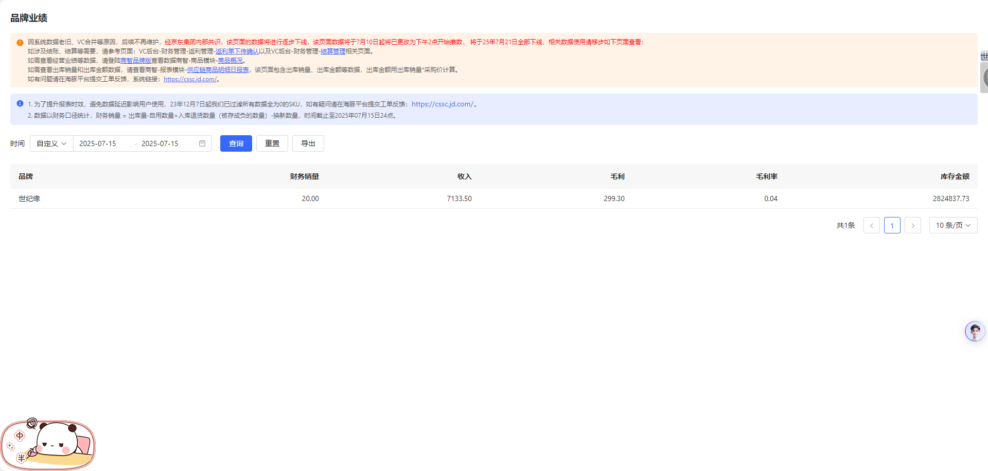Click the blue info notice icon

pyautogui.click(x=20, y=104)
